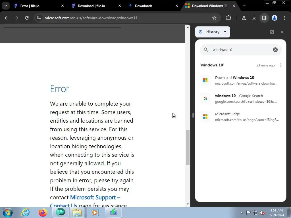Open Download Windows 10 history entry
Viewport: 291px width, 218px height.
pyautogui.click(x=240, y=80)
